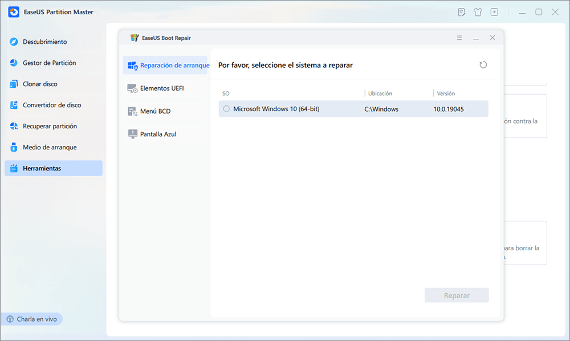Click the C:\Windows location cell
This screenshot has width=570, height=341.
(381, 109)
